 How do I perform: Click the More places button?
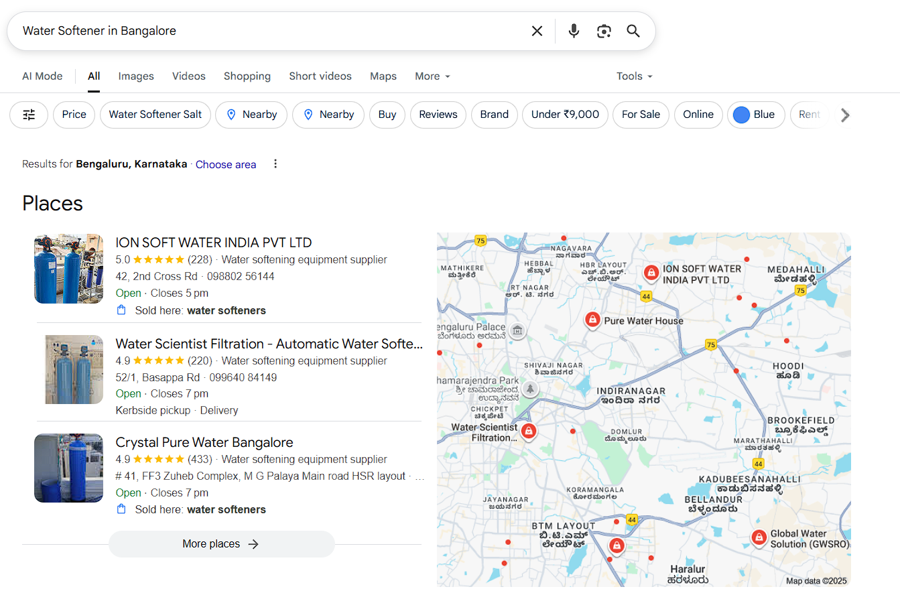(221, 544)
